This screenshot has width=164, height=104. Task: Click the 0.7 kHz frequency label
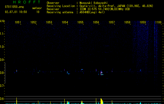2,86
